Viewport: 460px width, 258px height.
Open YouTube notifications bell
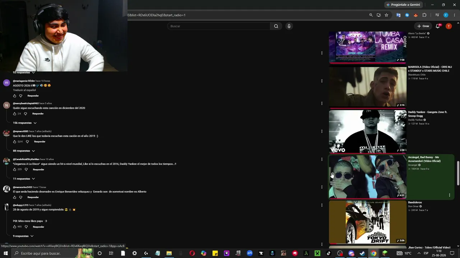[x=438, y=26]
